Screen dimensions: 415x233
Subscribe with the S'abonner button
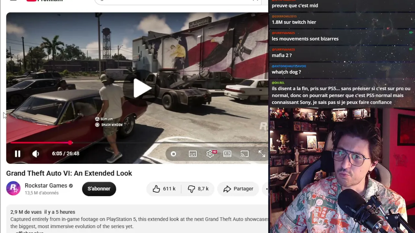click(99, 189)
